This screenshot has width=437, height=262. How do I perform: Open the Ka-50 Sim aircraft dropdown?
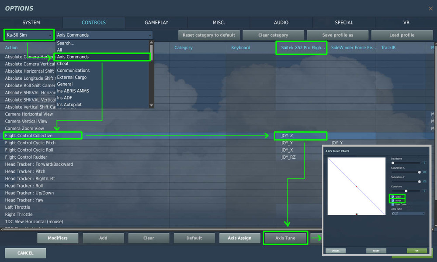coord(29,35)
